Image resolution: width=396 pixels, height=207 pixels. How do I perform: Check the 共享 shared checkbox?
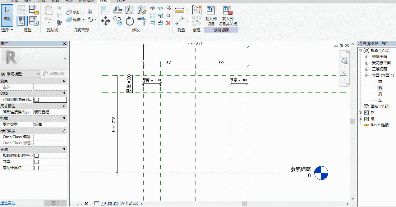[x=36, y=162]
